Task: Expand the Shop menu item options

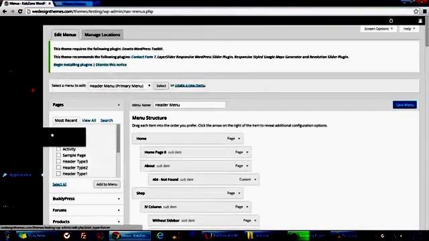Action: tap(239, 193)
